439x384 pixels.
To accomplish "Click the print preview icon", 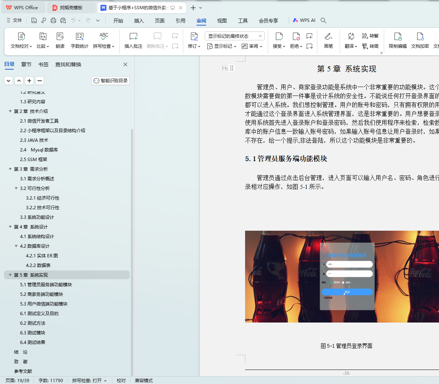I will pos(63,20).
